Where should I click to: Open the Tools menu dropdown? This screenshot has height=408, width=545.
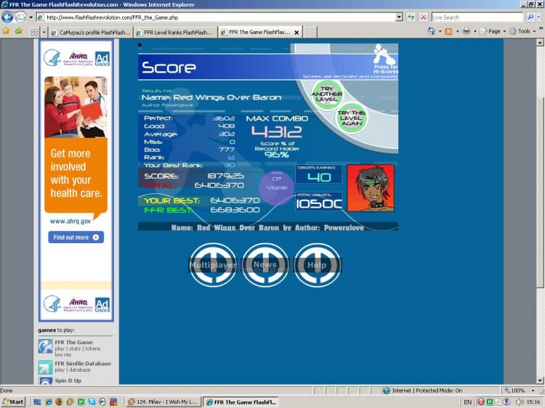(x=523, y=31)
